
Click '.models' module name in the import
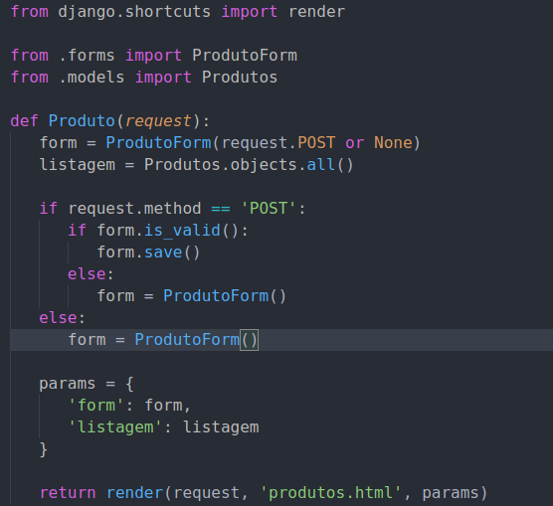coord(92,78)
